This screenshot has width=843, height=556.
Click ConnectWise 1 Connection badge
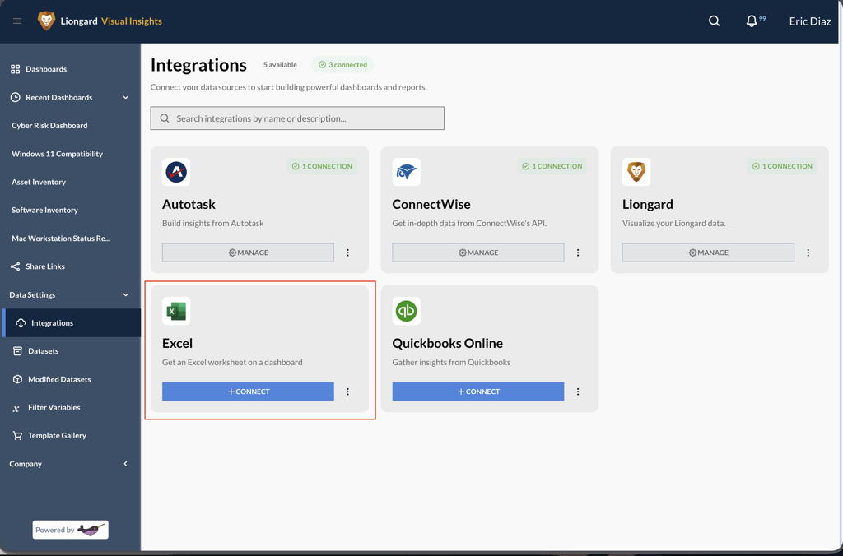tap(552, 166)
